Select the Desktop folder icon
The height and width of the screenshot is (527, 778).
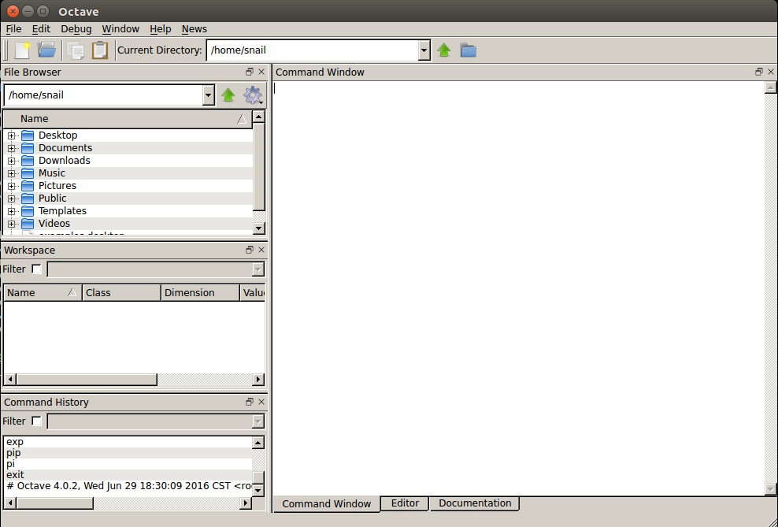28,135
